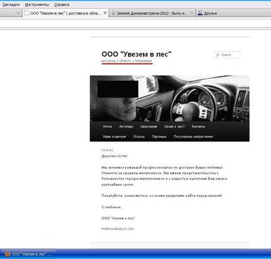
Task: Click the Firefox icon in the taskbar
Action: pos(7,254)
